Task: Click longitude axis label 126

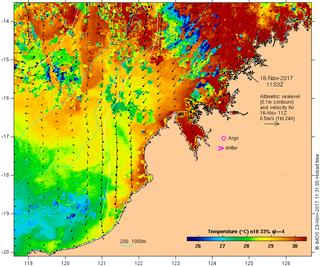Action: pos(286,263)
